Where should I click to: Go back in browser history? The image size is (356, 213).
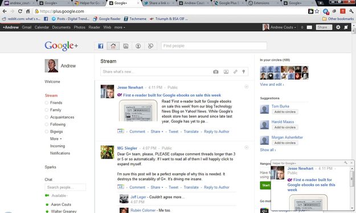tap(5, 11)
